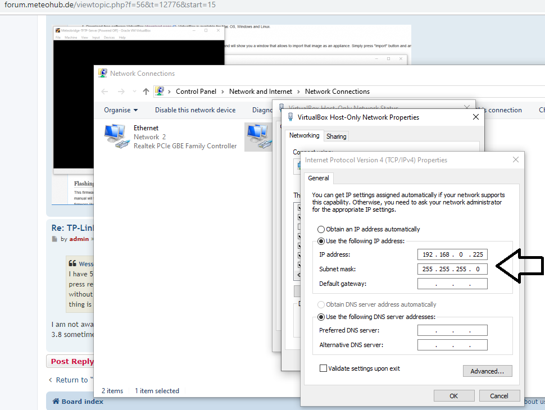This screenshot has height=410, width=545.
Task: Expand chevron after Control Panel breadcrumb
Action: [x=222, y=92]
